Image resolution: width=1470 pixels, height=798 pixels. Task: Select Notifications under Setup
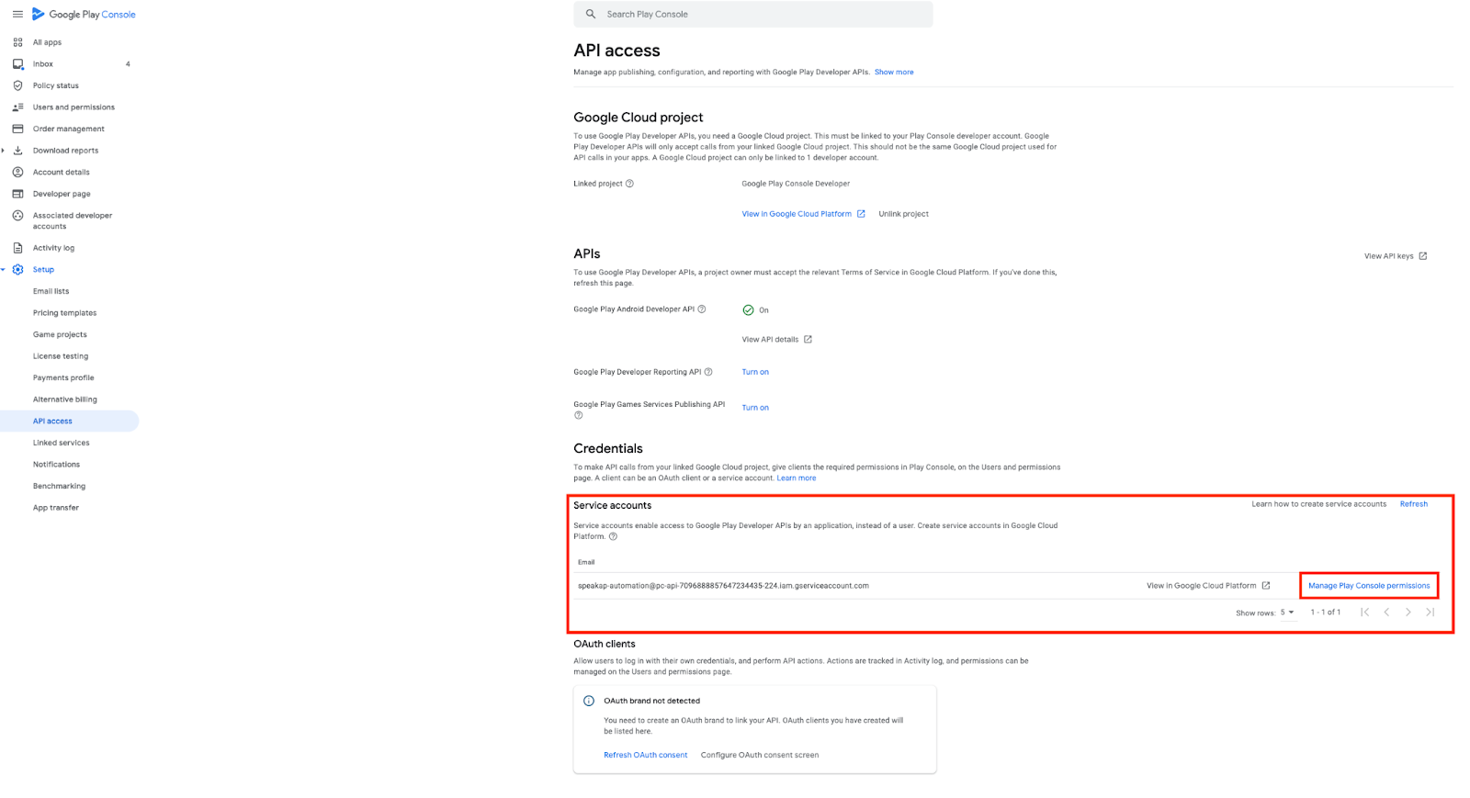click(56, 465)
